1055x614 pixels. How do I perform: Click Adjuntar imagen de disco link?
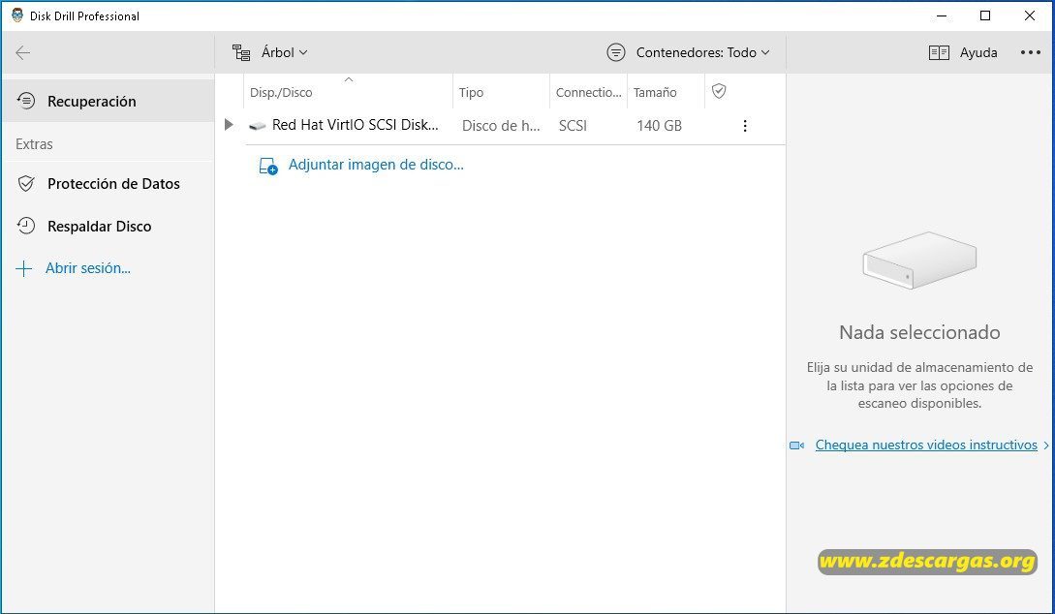pyautogui.click(x=376, y=165)
